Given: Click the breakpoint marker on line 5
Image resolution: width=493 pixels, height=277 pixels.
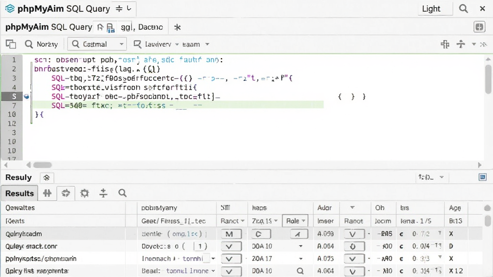Looking at the screenshot, I should tap(26, 96).
